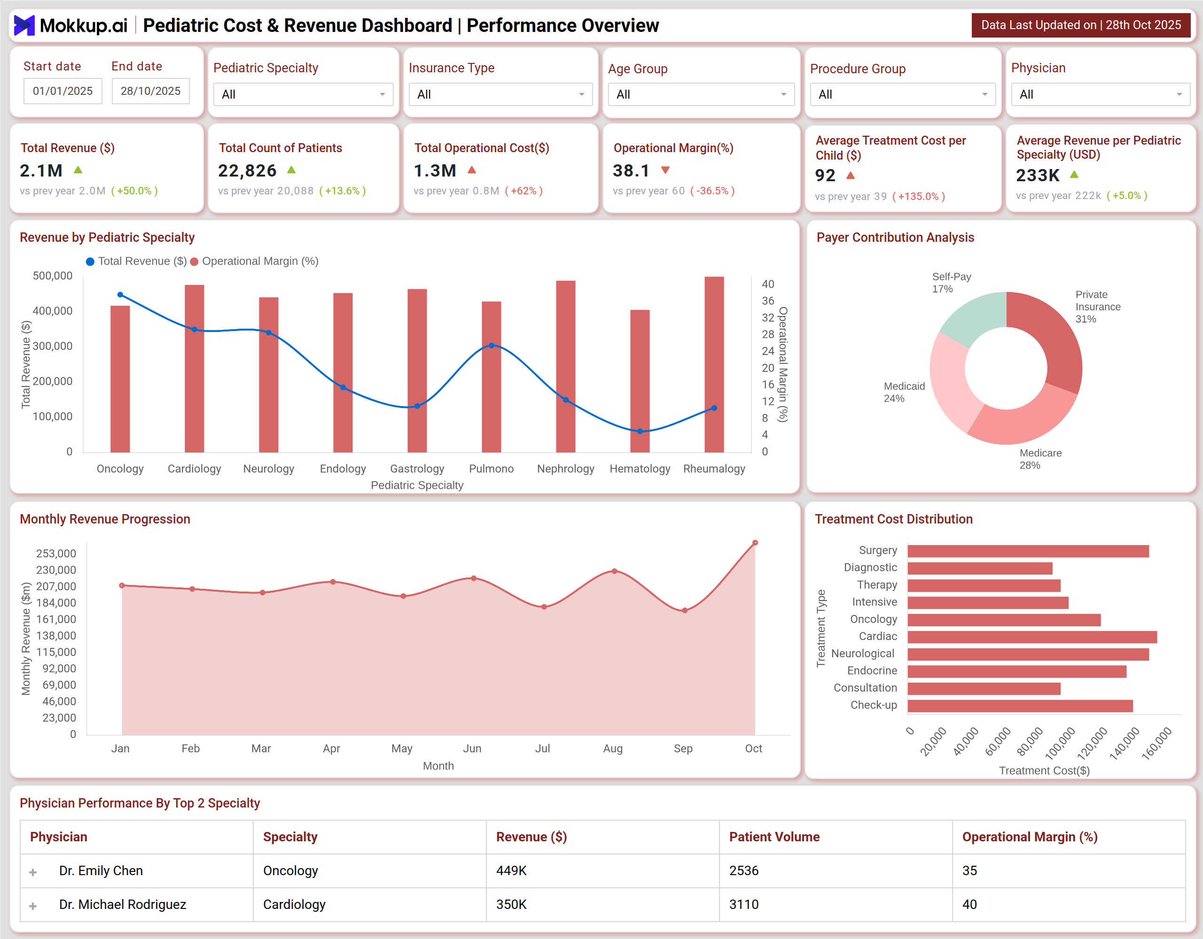Click the Monthly Revenue Progression title
The image size is (1203, 939).
pos(105,519)
